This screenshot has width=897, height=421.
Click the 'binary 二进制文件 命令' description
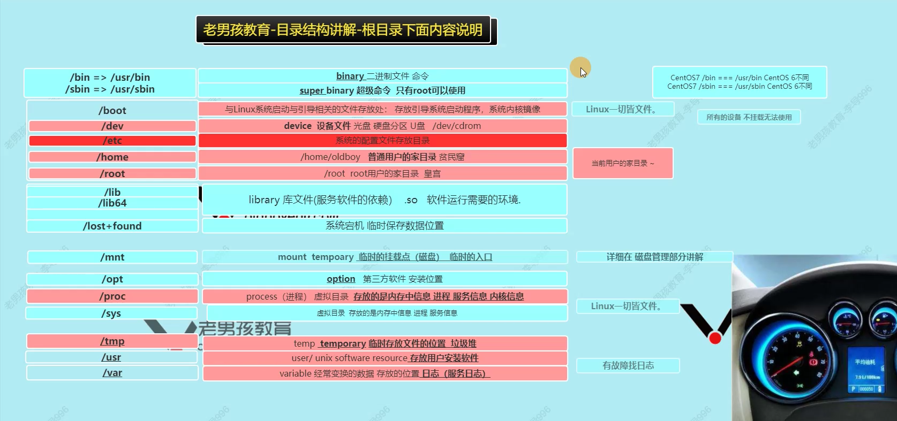(x=382, y=76)
